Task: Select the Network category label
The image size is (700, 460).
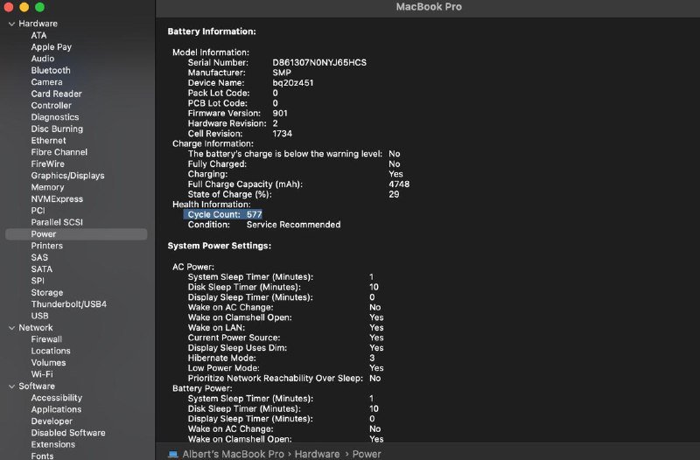Action: tap(36, 327)
